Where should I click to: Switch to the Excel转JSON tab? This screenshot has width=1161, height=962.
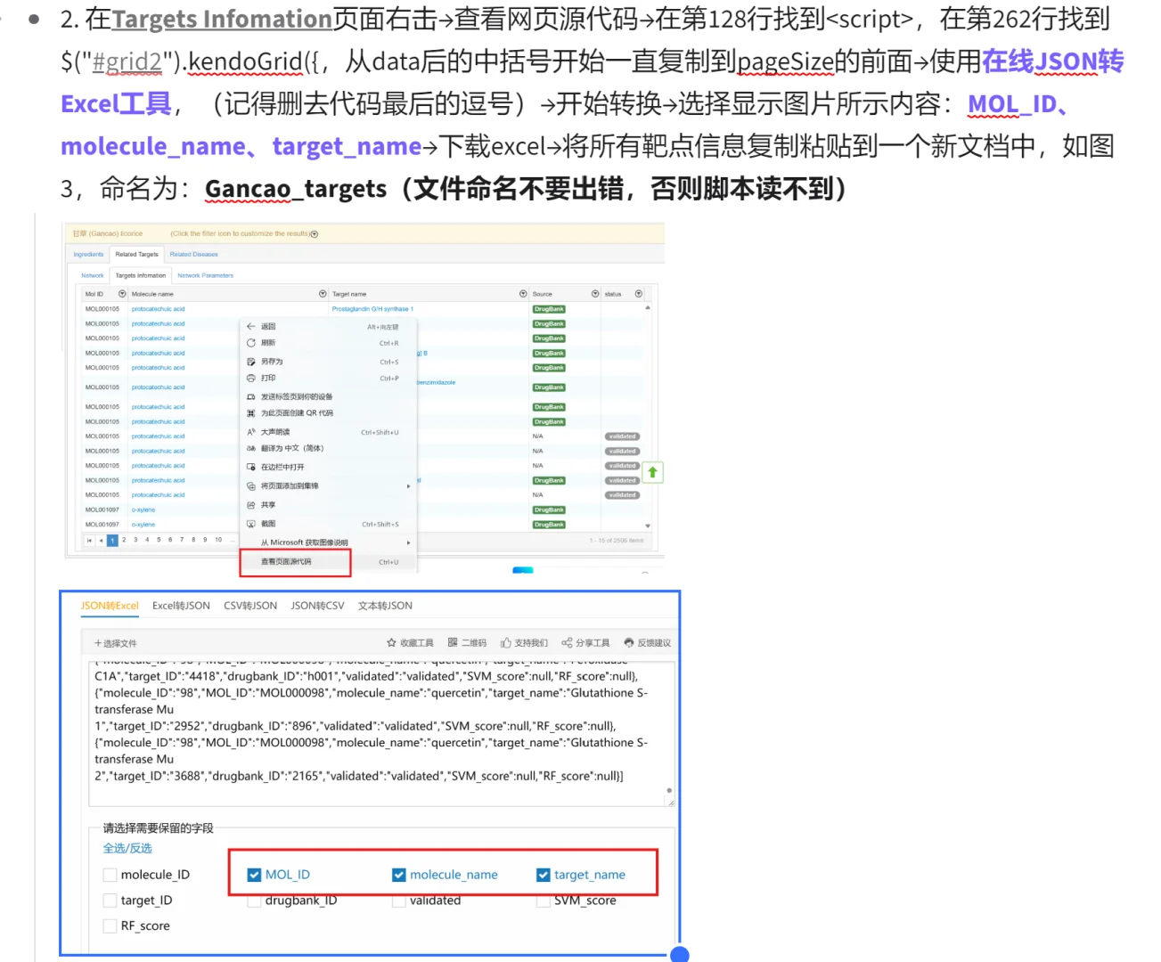pos(181,605)
